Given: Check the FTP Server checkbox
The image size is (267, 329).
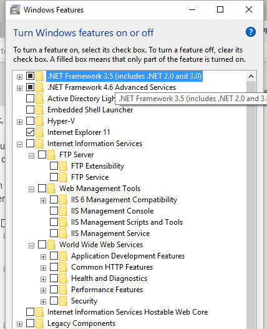Looking at the screenshot, I should (42, 154).
